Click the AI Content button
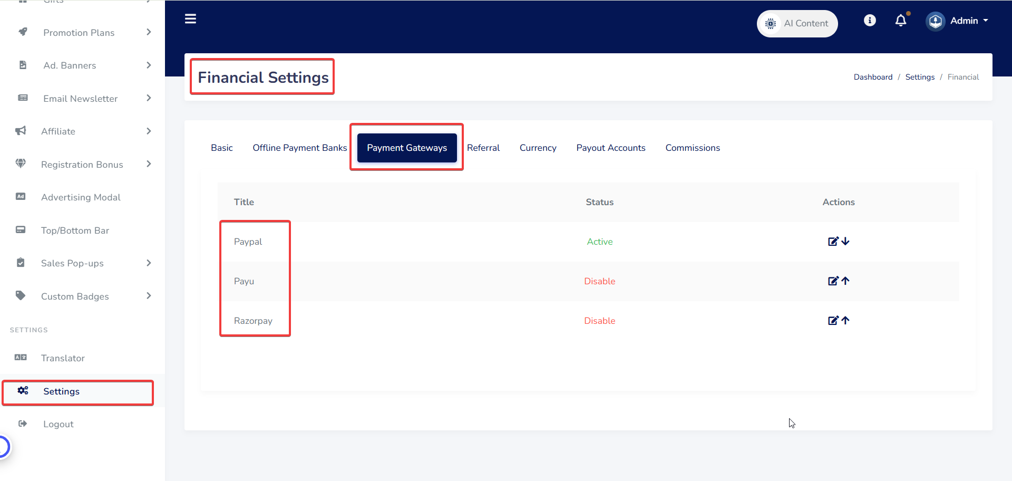This screenshot has width=1012, height=481. point(797,24)
